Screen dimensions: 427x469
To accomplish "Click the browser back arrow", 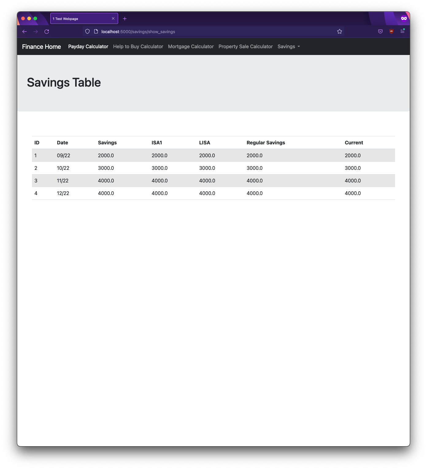I will [x=25, y=32].
